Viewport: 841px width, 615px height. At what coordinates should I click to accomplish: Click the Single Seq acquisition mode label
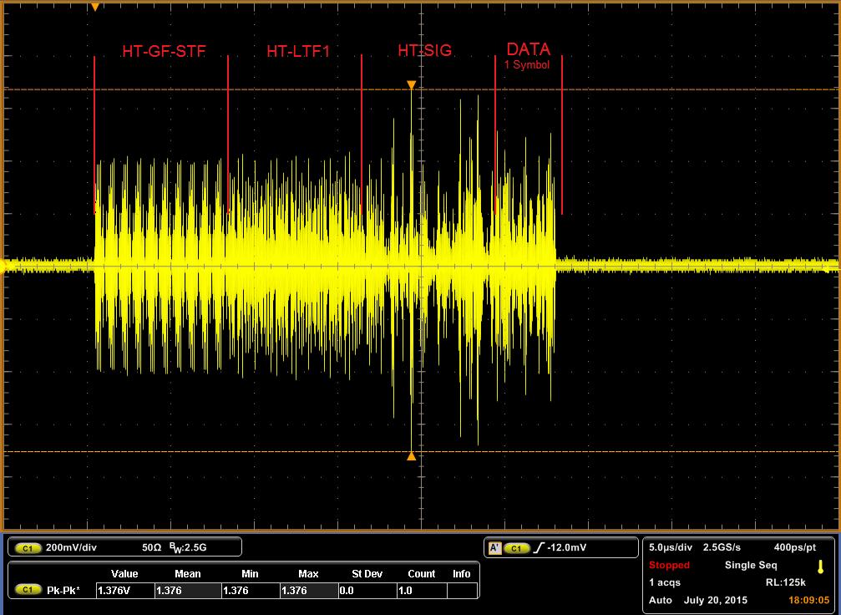coord(750,565)
